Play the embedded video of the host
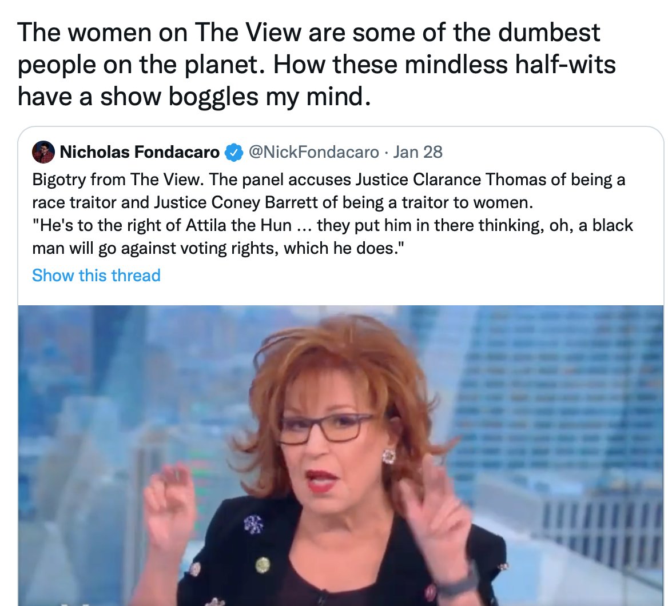Image resolution: width=668 pixels, height=606 pixels. (341, 455)
